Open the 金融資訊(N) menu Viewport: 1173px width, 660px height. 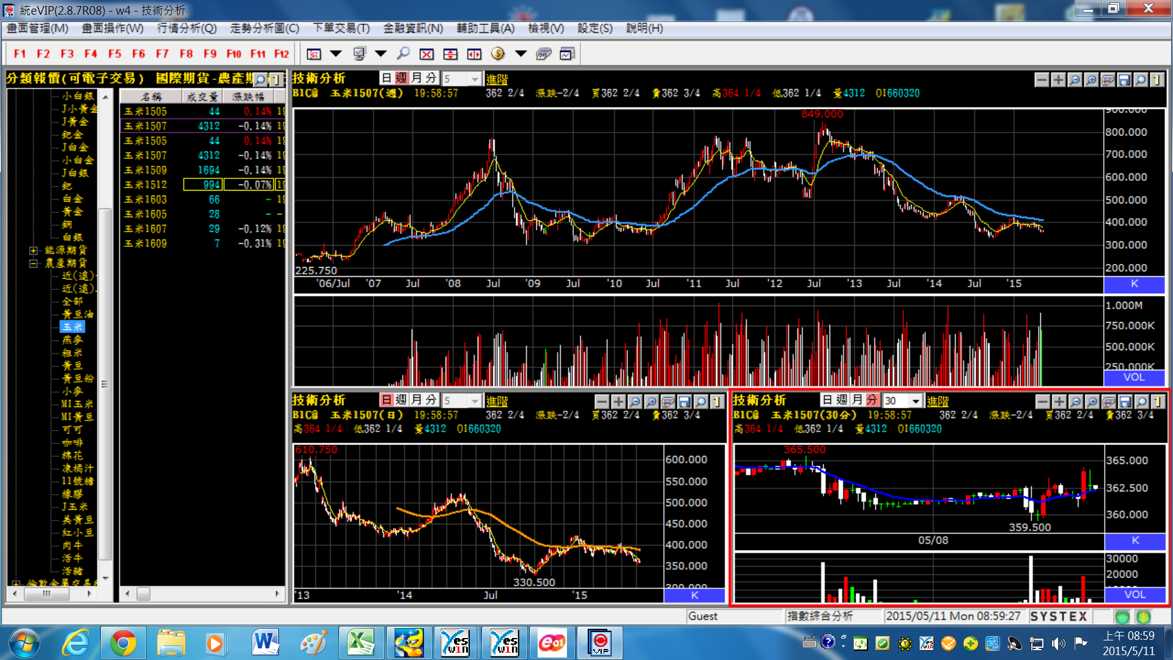pyautogui.click(x=413, y=28)
